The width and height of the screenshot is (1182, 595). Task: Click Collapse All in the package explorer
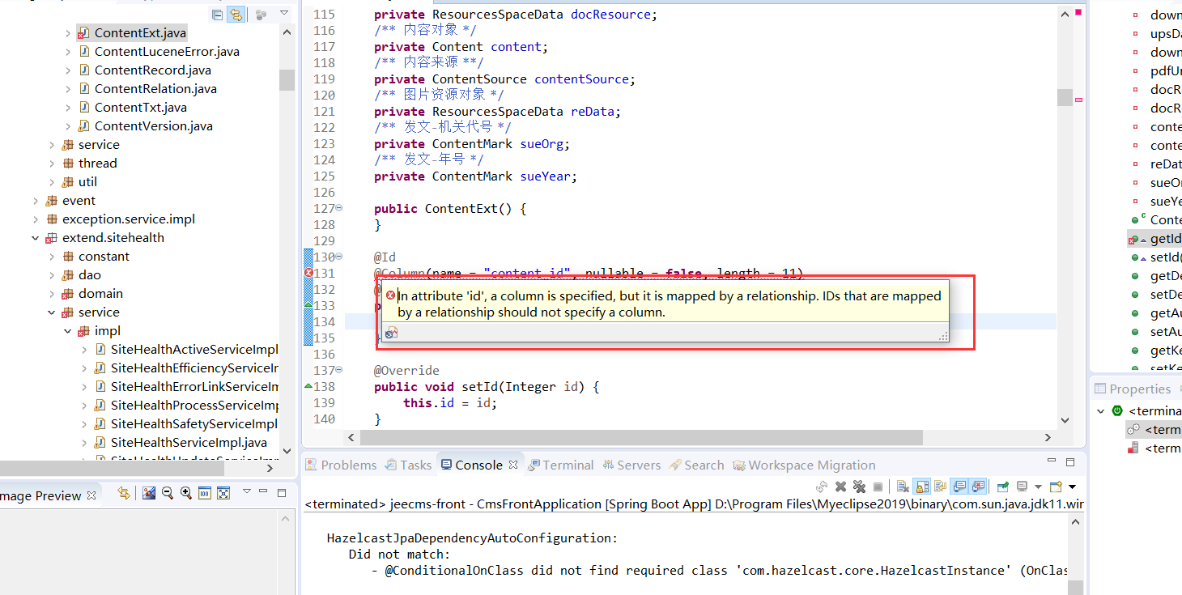[217, 15]
